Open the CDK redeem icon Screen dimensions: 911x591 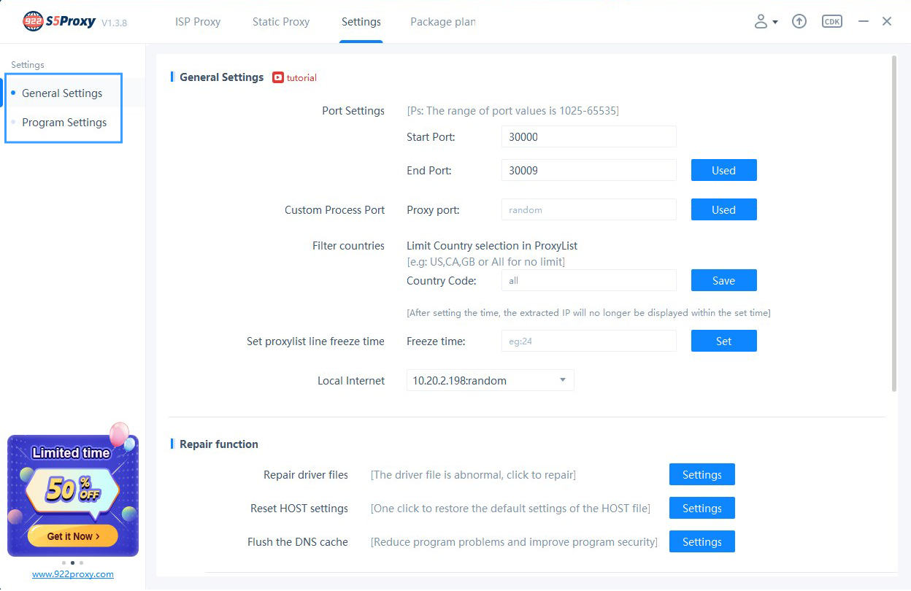click(832, 22)
